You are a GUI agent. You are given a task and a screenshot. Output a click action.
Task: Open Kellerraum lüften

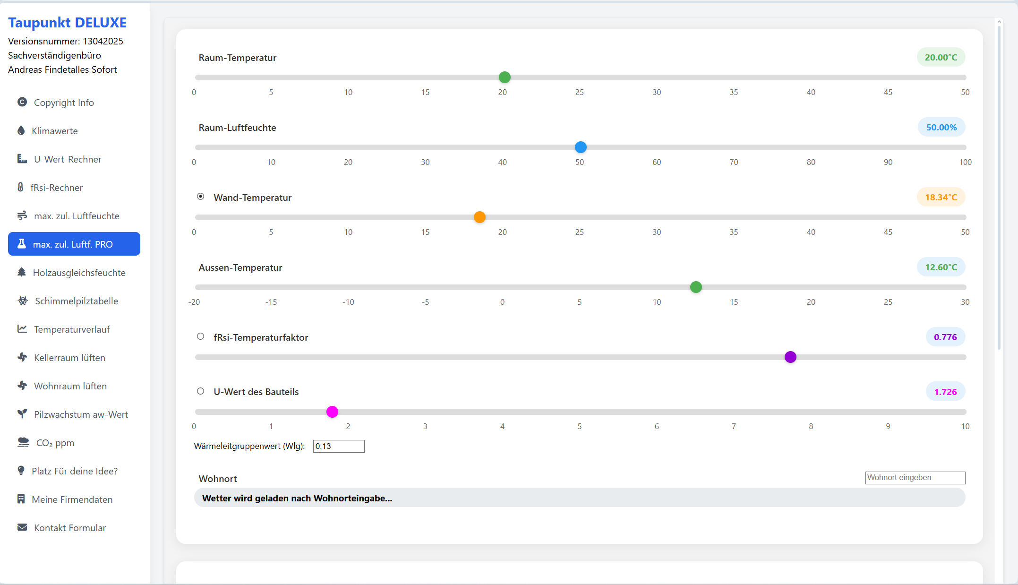(74, 358)
